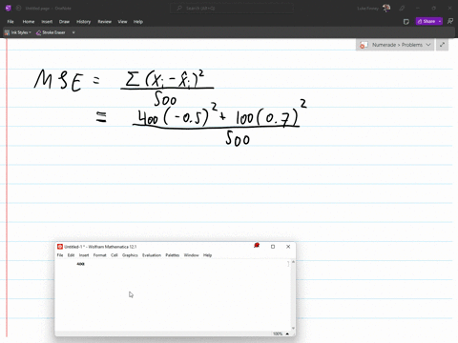Expand the quick access toolbar customize arrow
The height and width of the screenshot is (343, 458).
73,32
